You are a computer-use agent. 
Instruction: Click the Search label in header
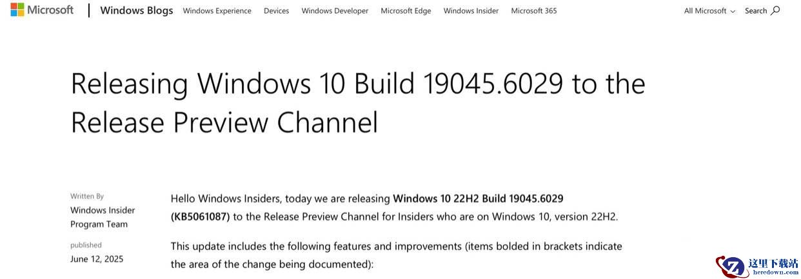pyautogui.click(x=756, y=10)
